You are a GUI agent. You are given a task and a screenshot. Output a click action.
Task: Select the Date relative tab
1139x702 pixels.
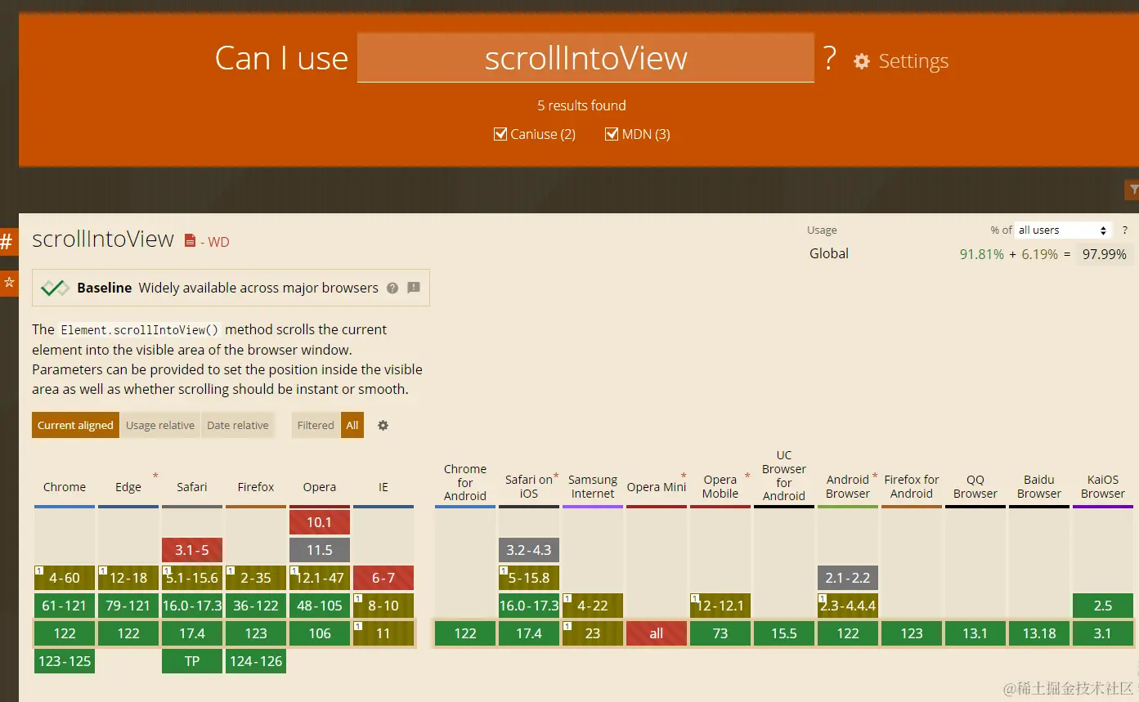(x=238, y=425)
